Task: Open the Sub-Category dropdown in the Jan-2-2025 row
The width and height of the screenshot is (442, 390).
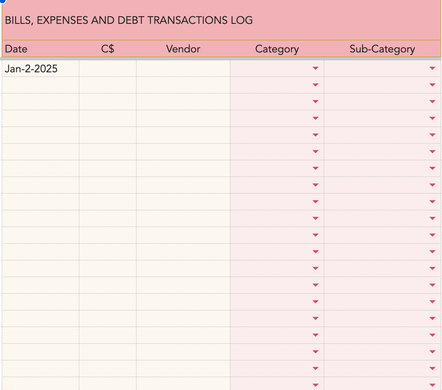Action: pyautogui.click(x=432, y=68)
